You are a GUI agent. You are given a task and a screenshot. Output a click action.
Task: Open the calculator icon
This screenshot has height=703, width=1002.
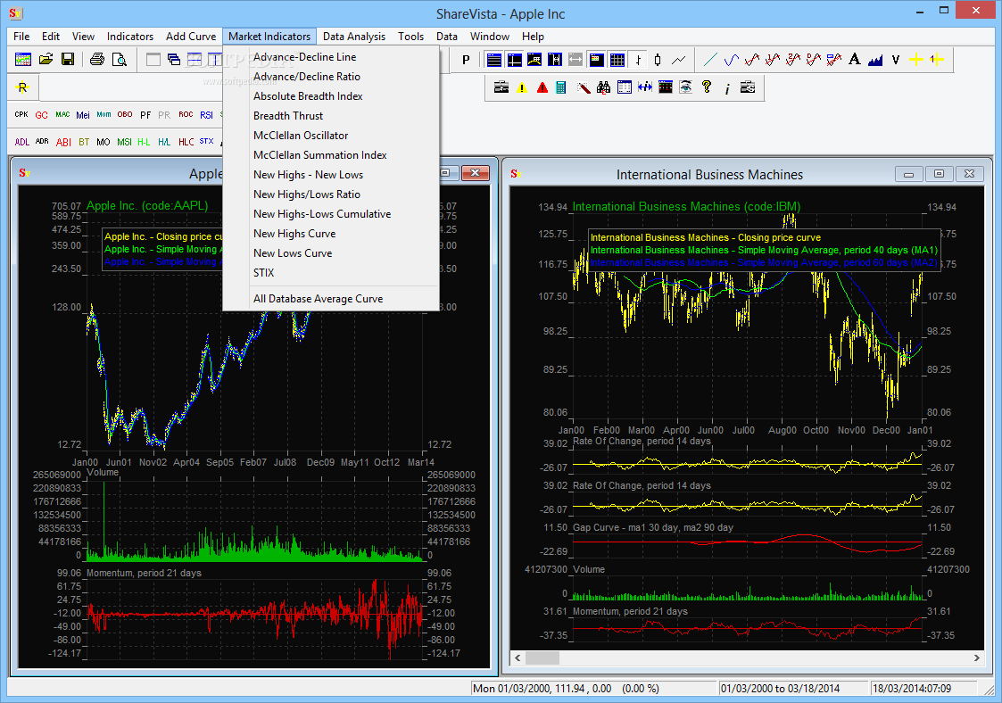560,87
